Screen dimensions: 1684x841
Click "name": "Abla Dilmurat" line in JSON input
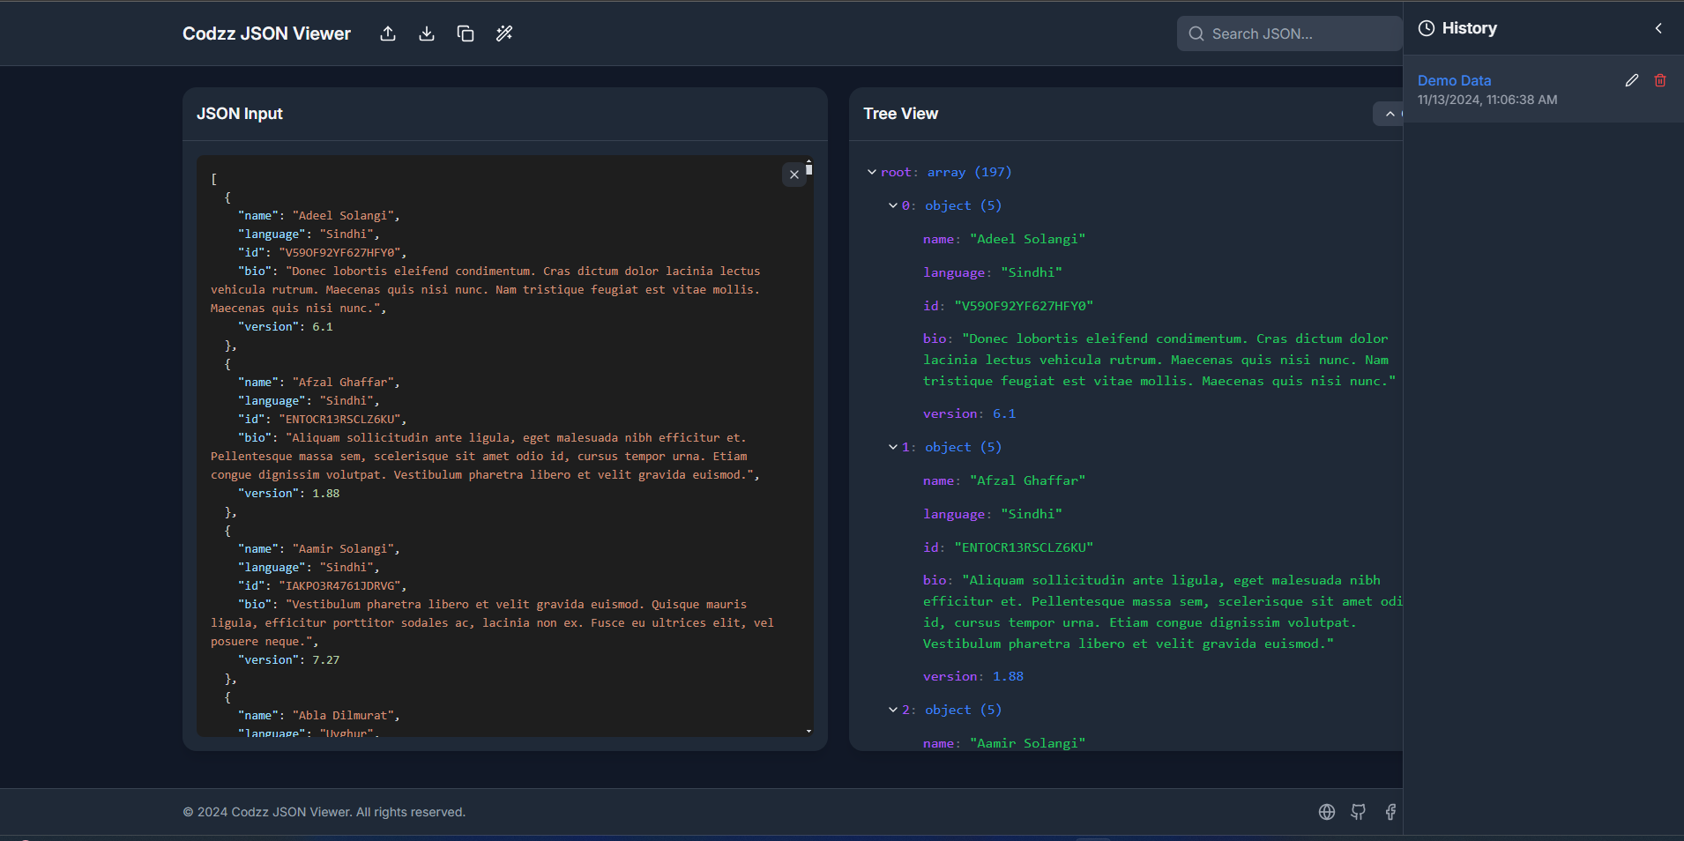319,716
